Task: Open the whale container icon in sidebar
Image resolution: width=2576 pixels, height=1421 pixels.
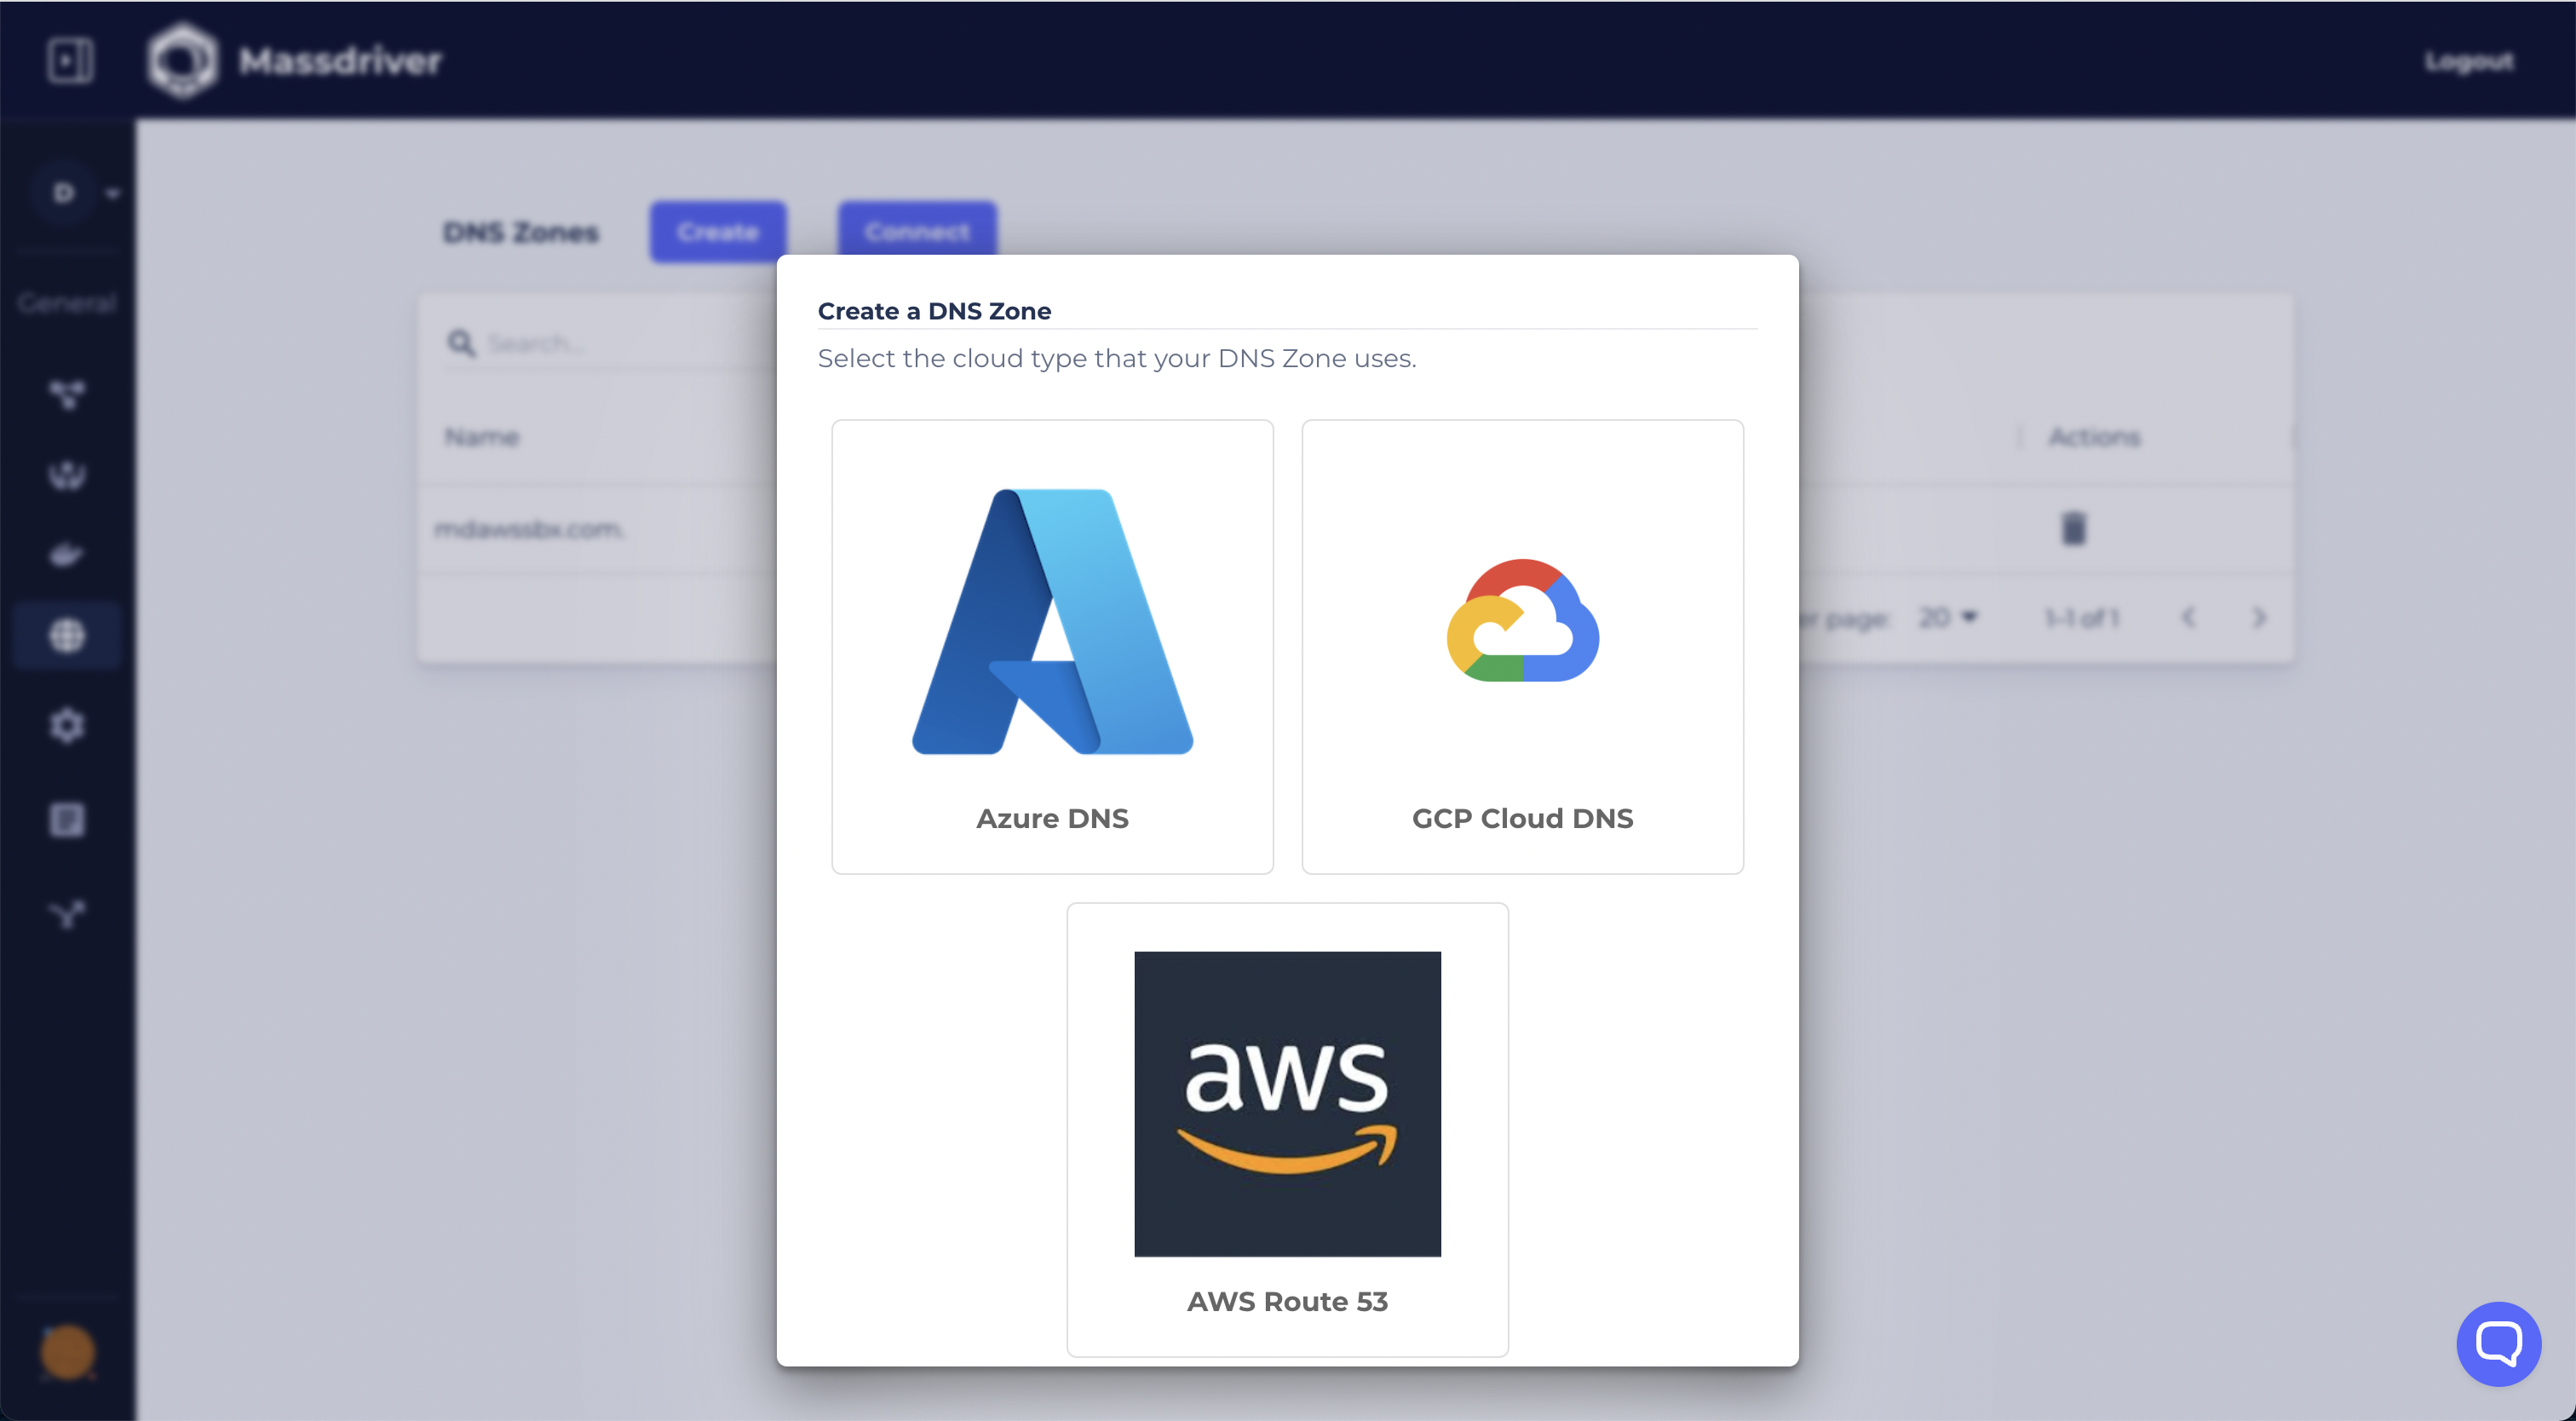Action: click(x=67, y=553)
